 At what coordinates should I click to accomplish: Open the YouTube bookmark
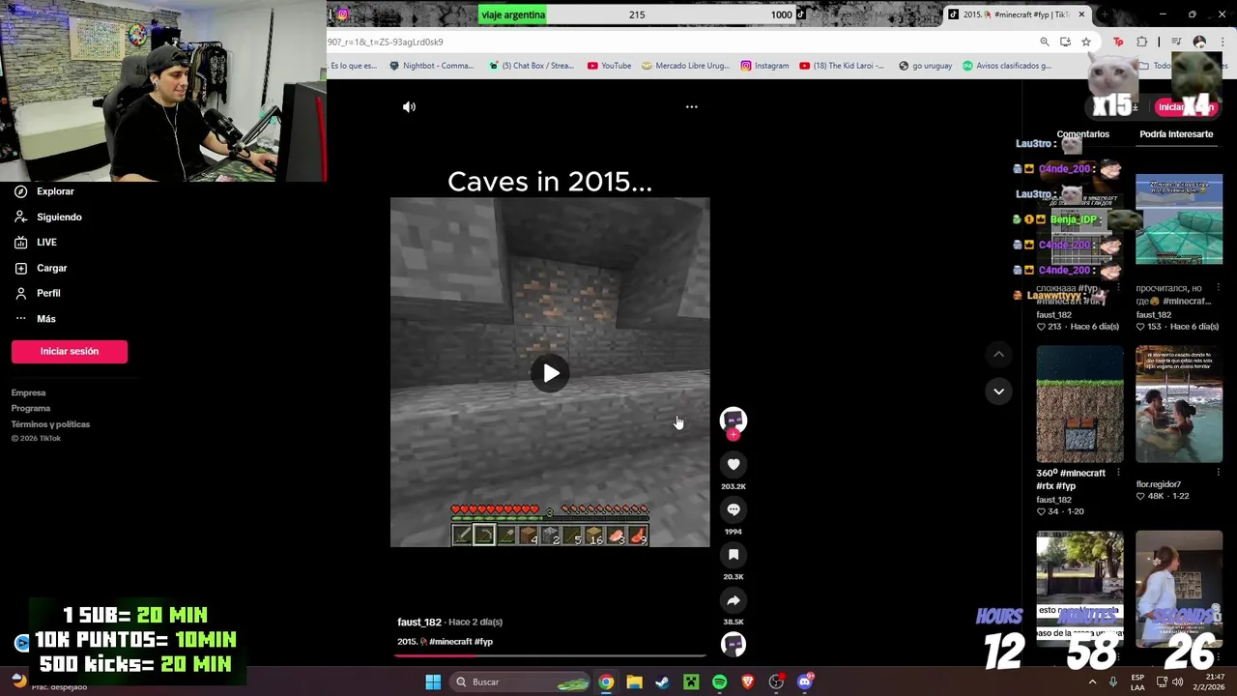(x=609, y=66)
